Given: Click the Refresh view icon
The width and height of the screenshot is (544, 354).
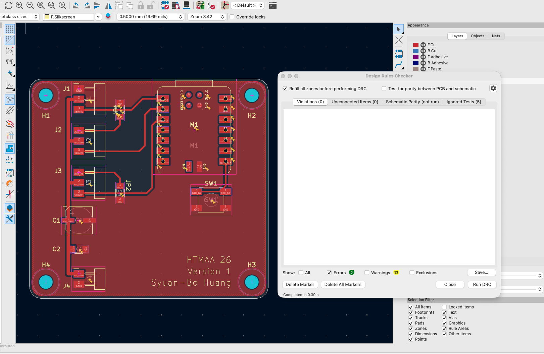Looking at the screenshot, I should [9, 5].
